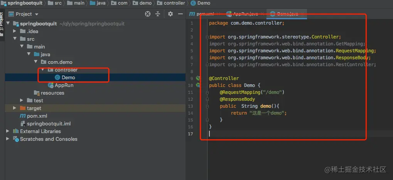Expand the Scratches and Consoles arrow

8,139
